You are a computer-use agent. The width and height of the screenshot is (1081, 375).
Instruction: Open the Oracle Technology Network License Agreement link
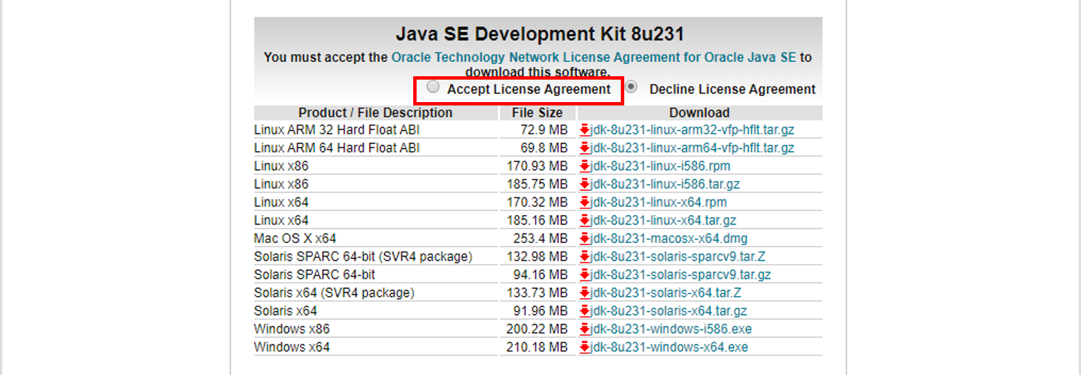click(x=594, y=58)
